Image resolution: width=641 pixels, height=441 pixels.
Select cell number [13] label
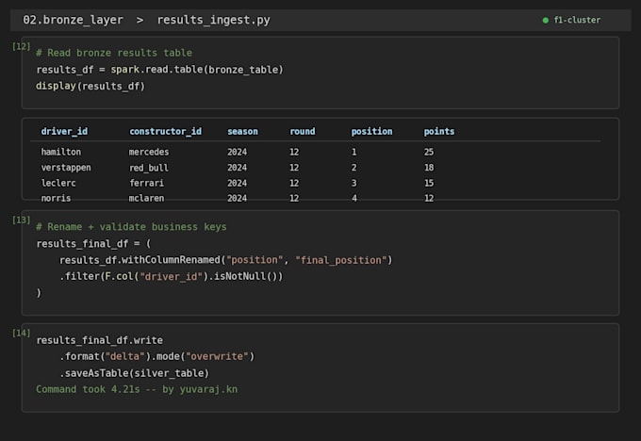(22, 220)
